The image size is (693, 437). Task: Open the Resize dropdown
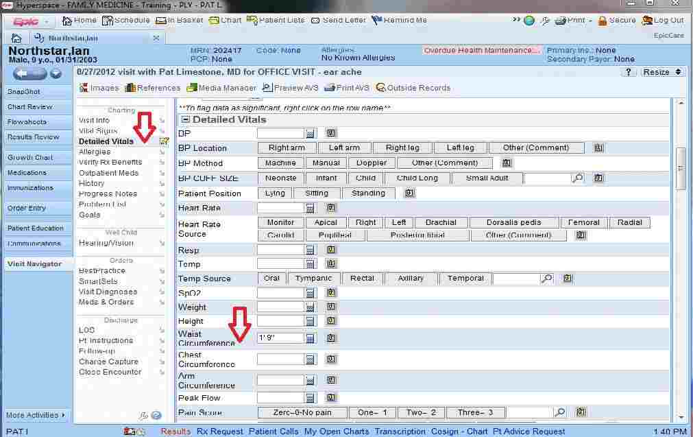pyautogui.click(x=660, y=71)
